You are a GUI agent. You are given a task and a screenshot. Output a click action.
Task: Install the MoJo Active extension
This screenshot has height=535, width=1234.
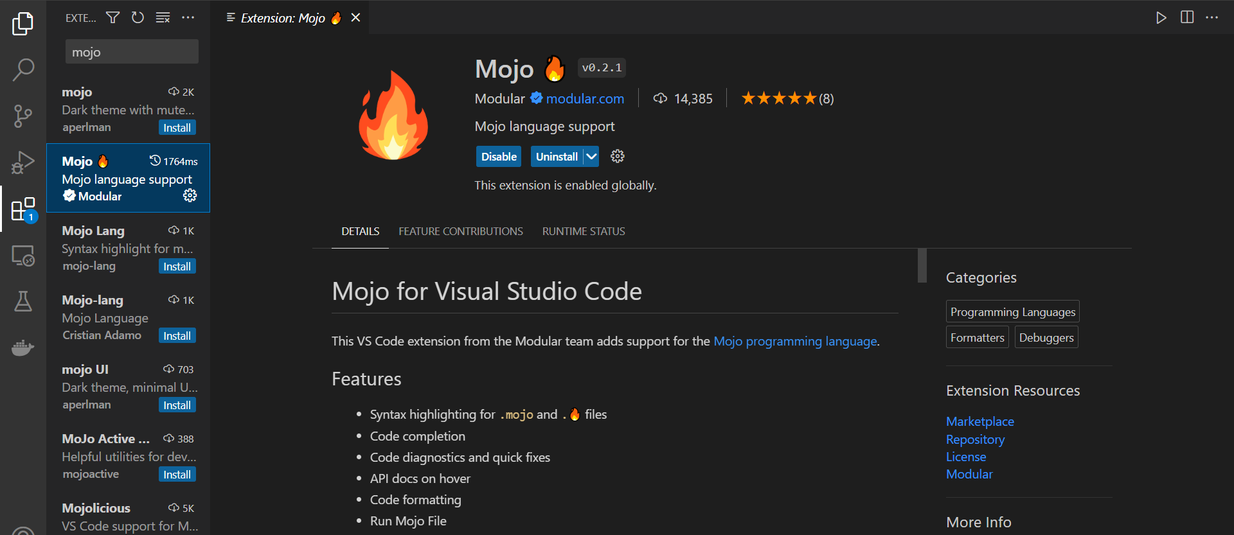point(177,475)
